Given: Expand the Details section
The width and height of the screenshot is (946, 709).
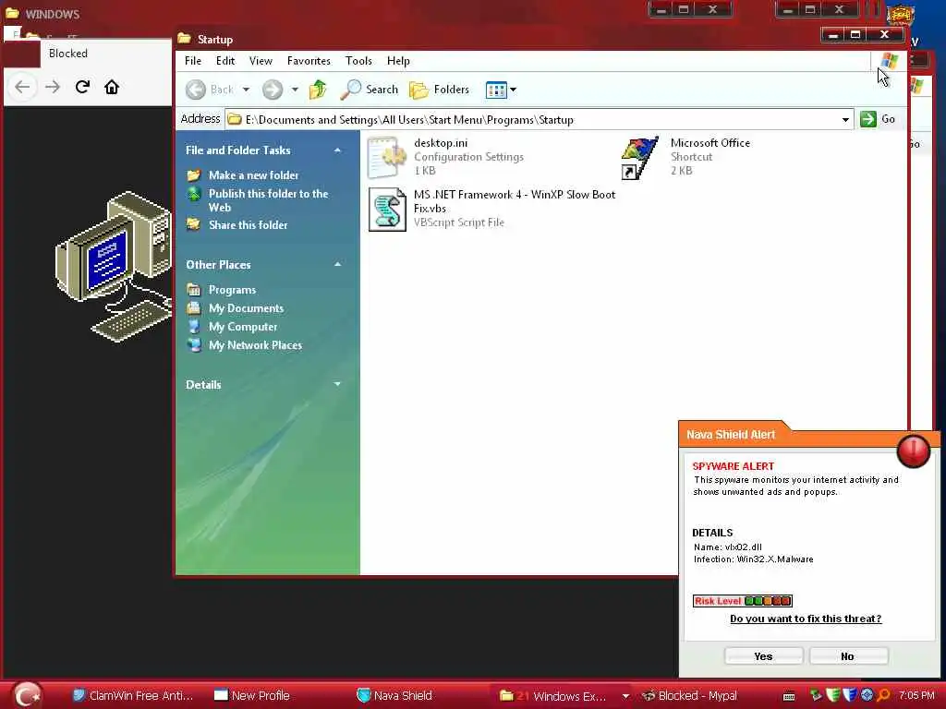Looking at the screenshot, I should coord(338,384).
